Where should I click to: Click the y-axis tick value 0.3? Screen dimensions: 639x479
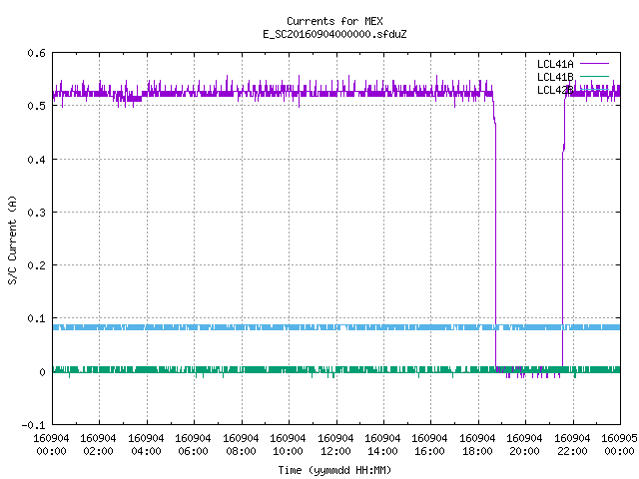click(36, 213)
